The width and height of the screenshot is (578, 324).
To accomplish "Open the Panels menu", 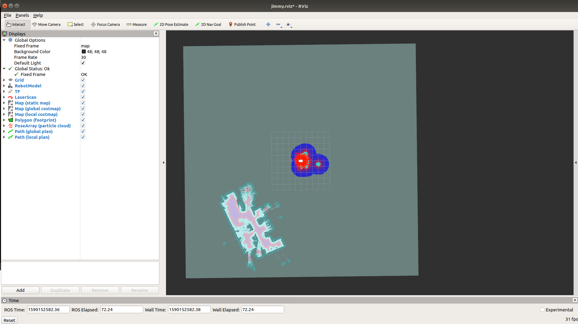I will 22,15.
